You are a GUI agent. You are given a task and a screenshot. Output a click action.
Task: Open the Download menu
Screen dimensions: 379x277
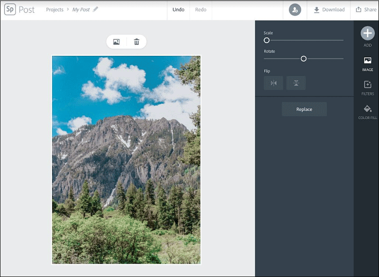329,9
